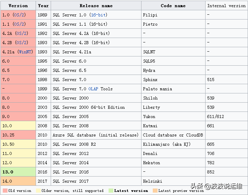The image size is (248, 195).
Task: Select the Old version red legend swatch
Action: tap(5, 191)
